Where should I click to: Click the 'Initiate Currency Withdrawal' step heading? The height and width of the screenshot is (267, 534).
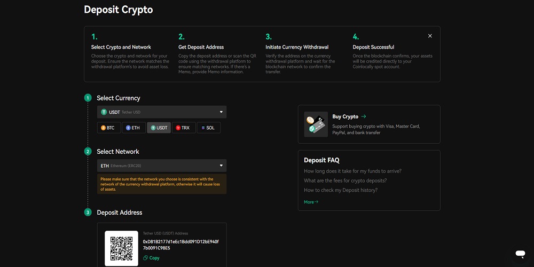pos(297,47)
